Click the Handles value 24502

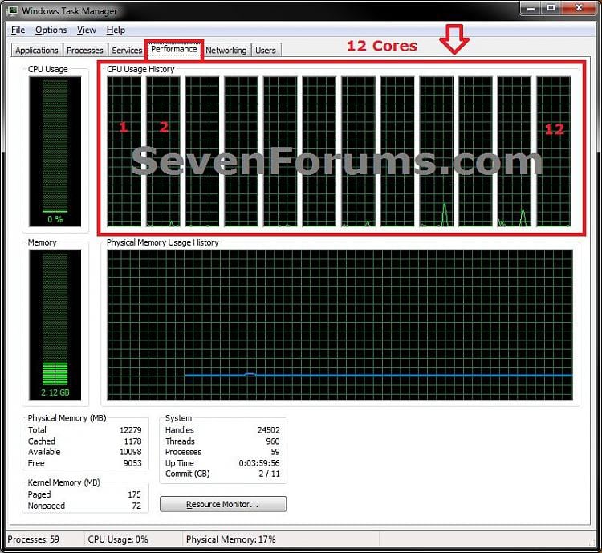(x=268, y=430)
